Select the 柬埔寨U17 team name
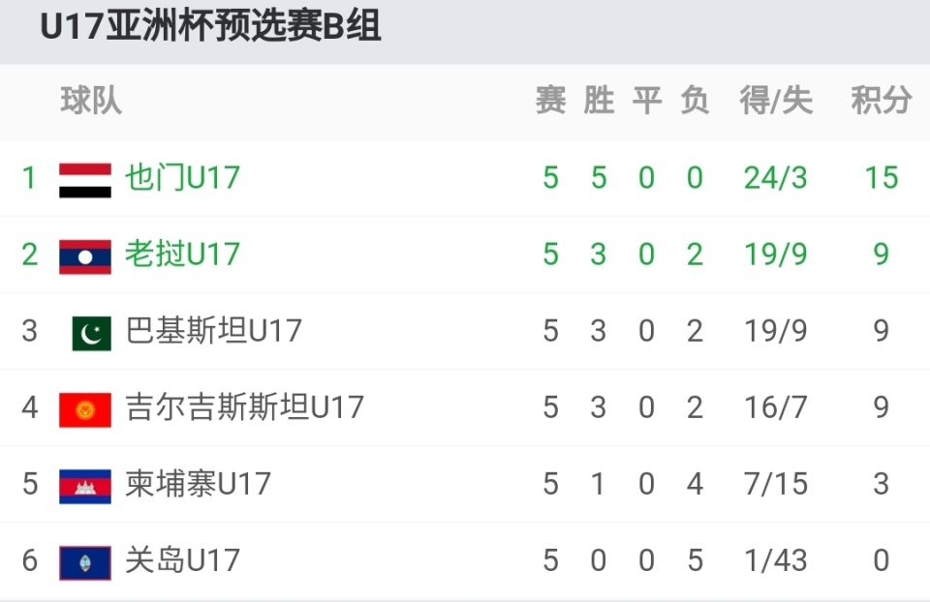The height and width of the screenshot is (602, 930). tap(198, 484)
